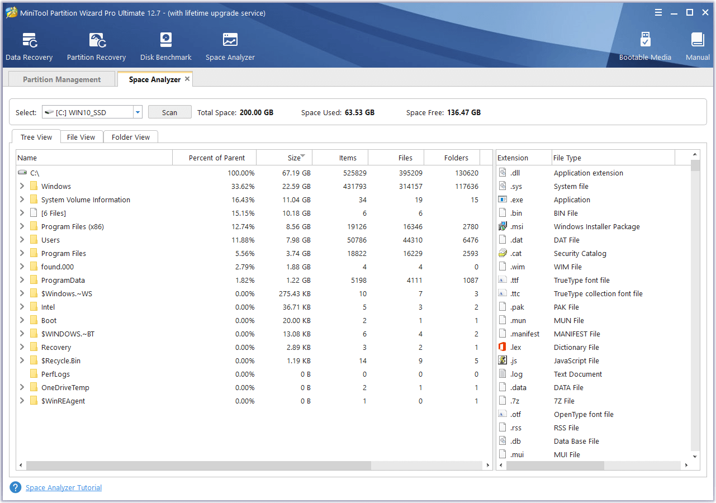Screen dimensions: 716x503
Task: Open the Manual
Action: (698, 47)
